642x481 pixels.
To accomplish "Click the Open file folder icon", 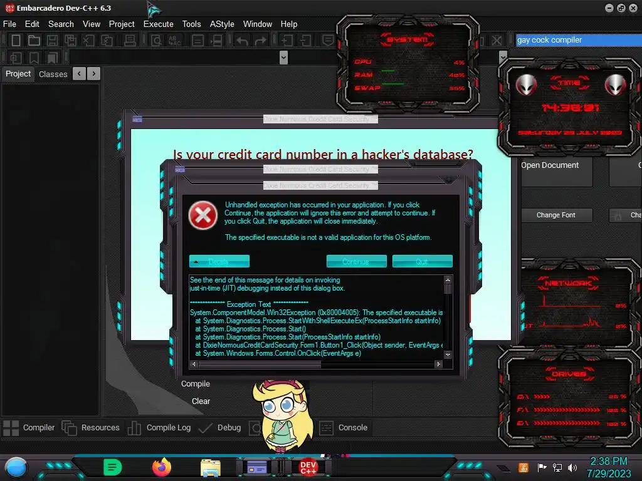I will click(34, 40).
